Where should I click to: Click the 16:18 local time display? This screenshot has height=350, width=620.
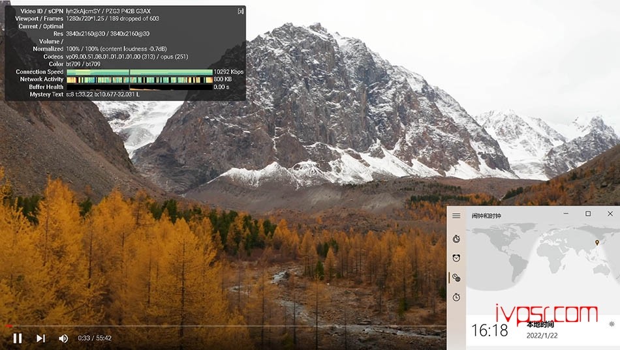pyautogui.click(x=489, y=330)
